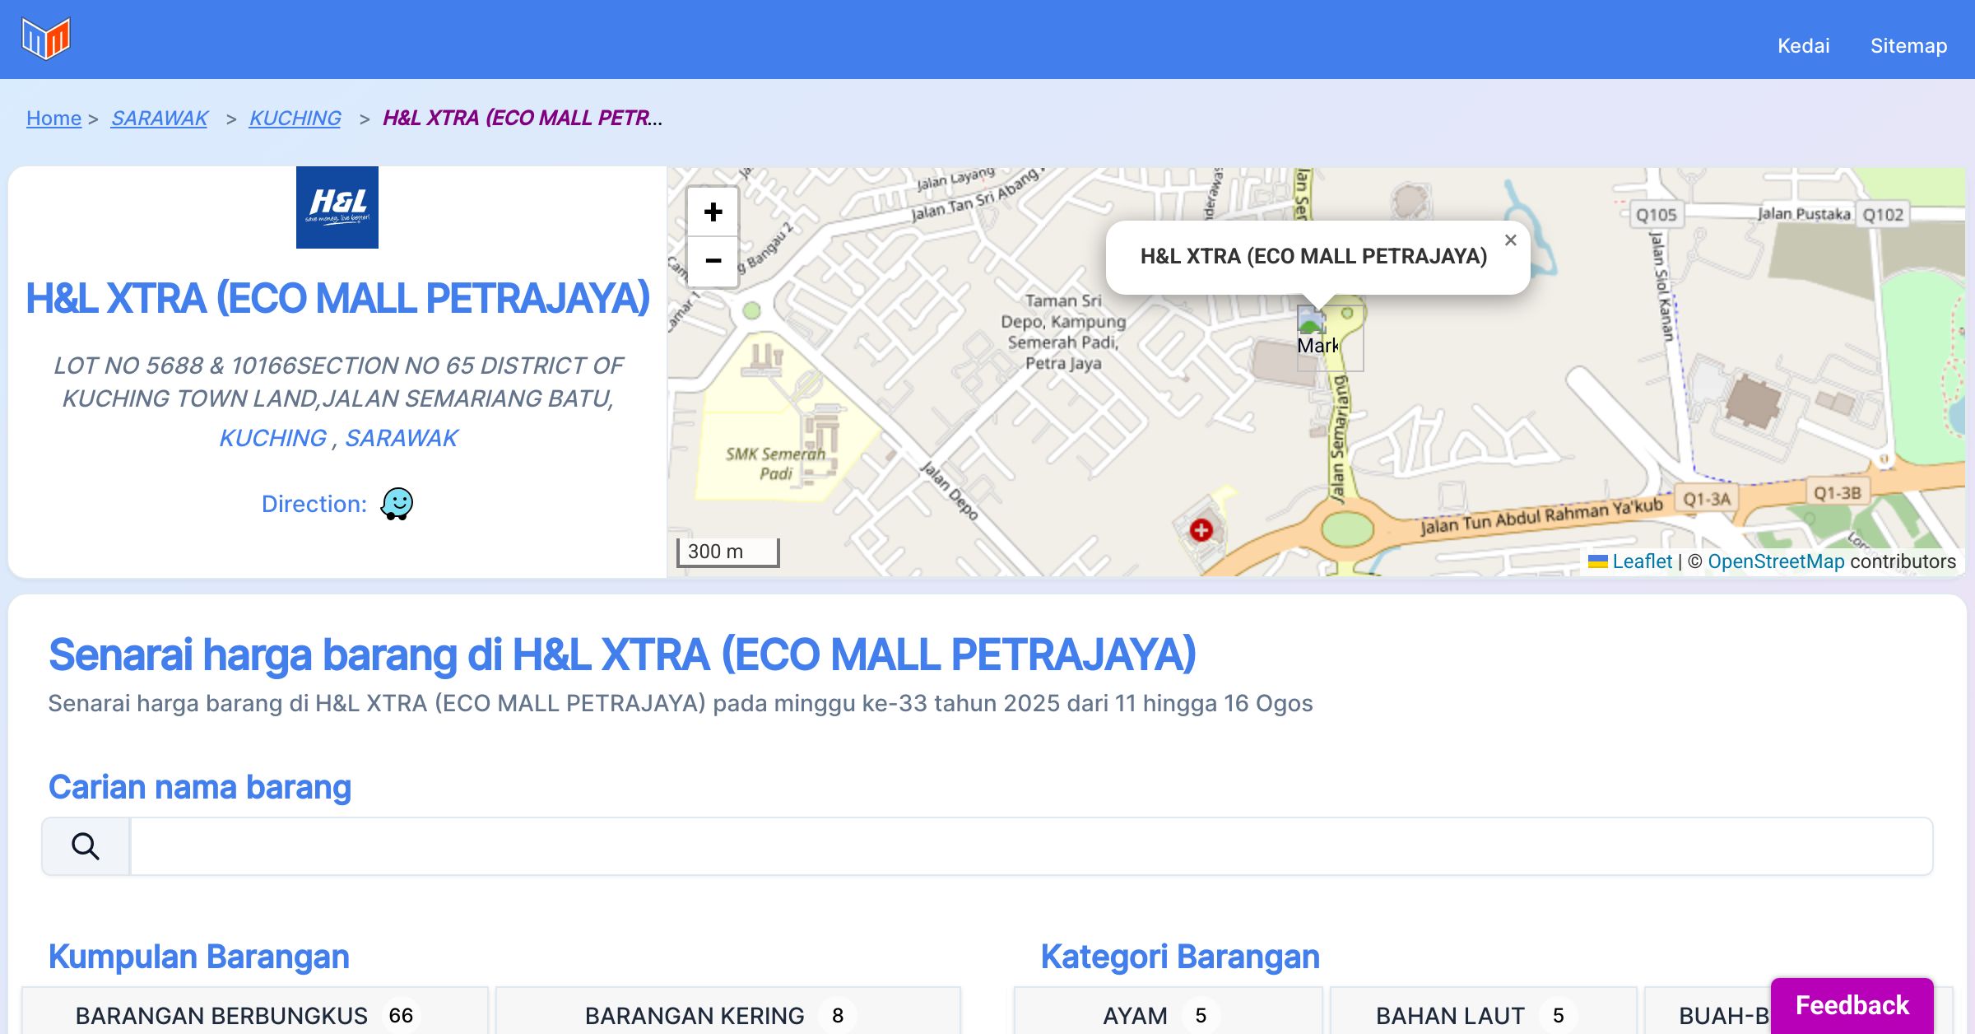Click the H&L store logo image

(337, 207)
